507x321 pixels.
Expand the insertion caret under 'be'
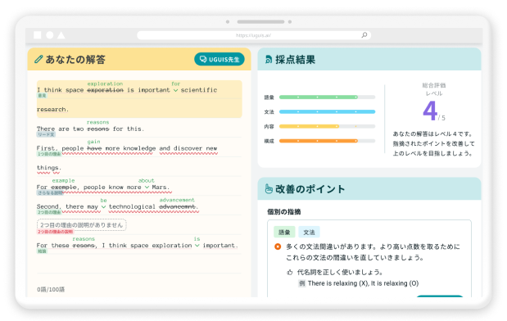pyautogui.click(x=103, y=207)
